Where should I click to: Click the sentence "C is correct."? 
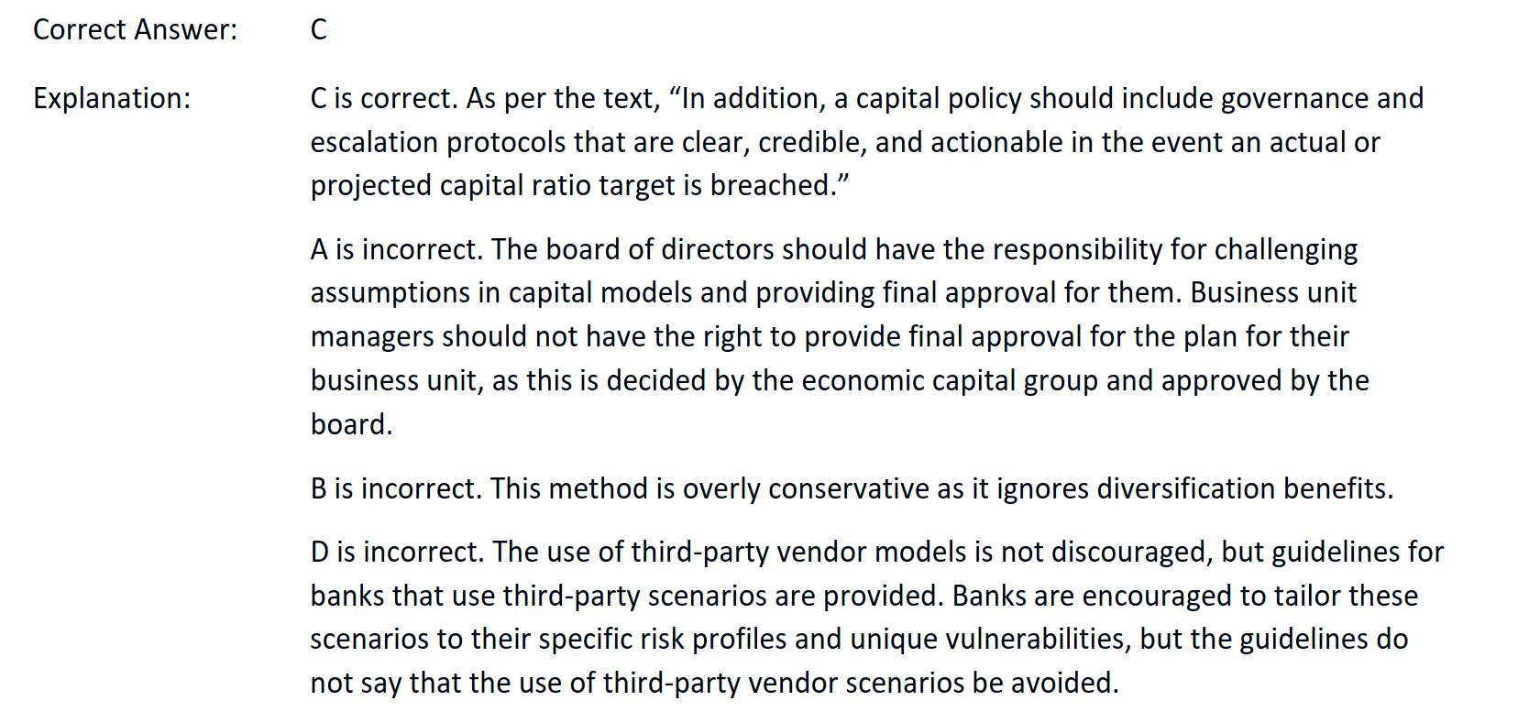pos(383,98)
